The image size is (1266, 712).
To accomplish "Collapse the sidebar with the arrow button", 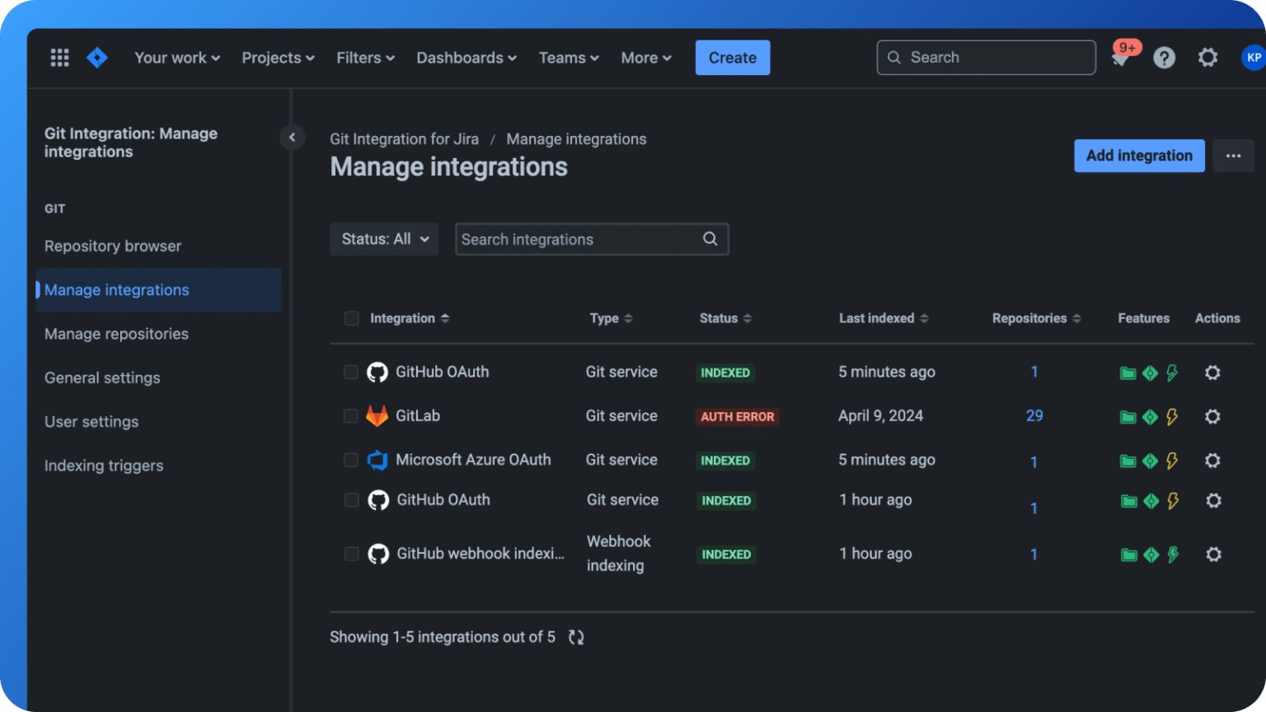I will (292, 137).
